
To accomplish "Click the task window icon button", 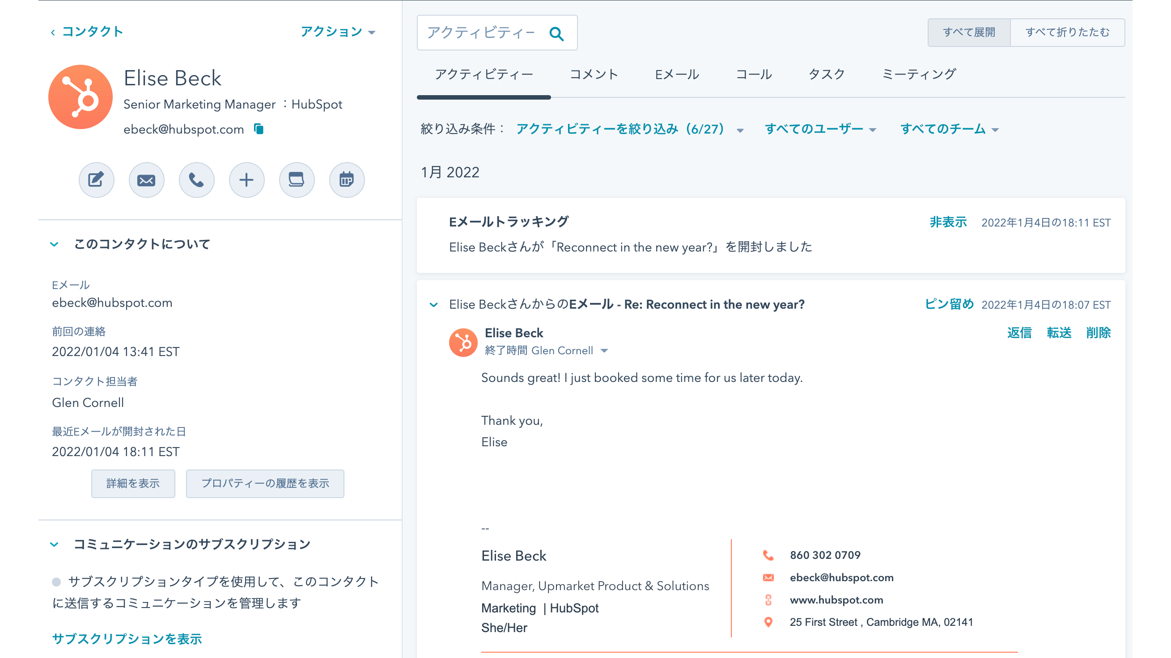I will coord(297,180).
